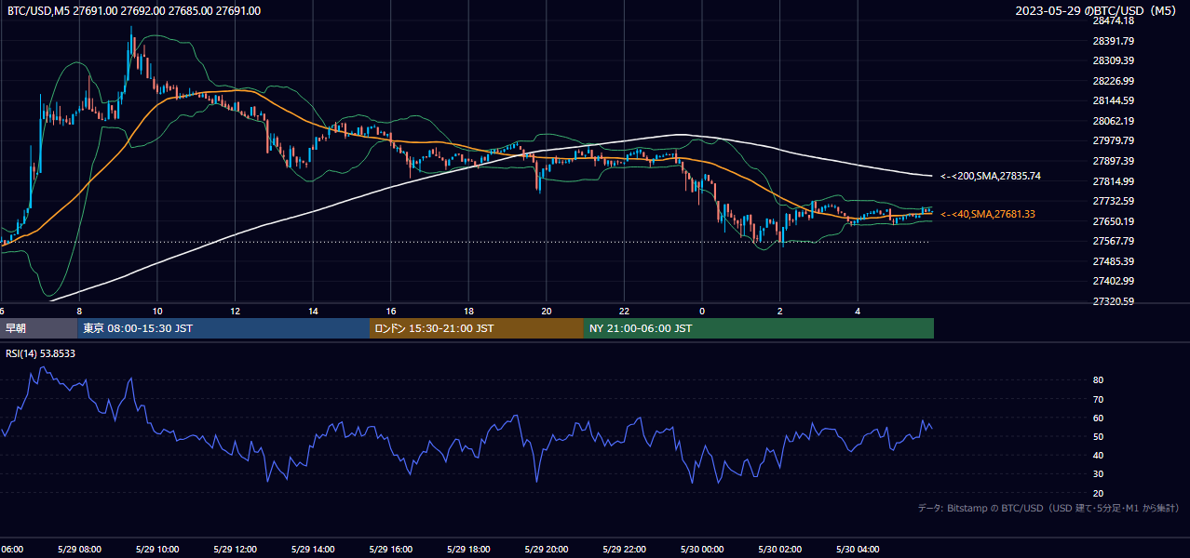Click price axis label 27814.99
This screenshot has width=1190, height=558.
1113,181
